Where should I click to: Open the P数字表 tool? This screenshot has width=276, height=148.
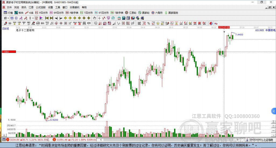point(72,13)
